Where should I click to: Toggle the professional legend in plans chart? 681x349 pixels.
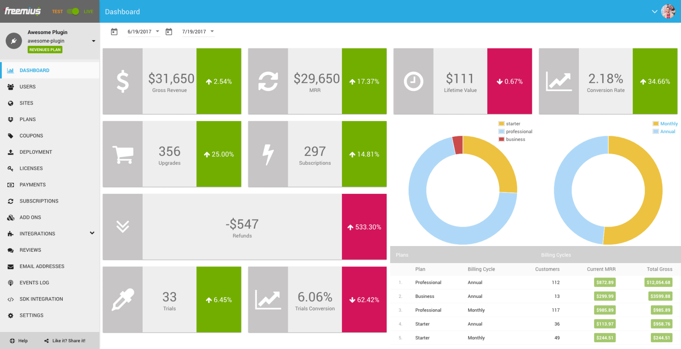coord(516,131)
